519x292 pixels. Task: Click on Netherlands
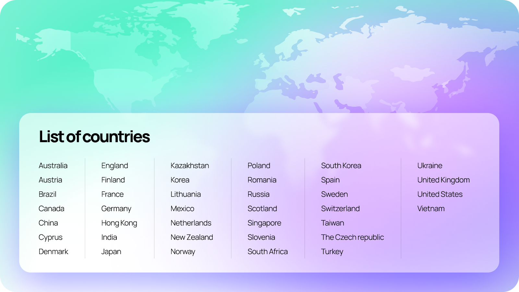(191, 223)
